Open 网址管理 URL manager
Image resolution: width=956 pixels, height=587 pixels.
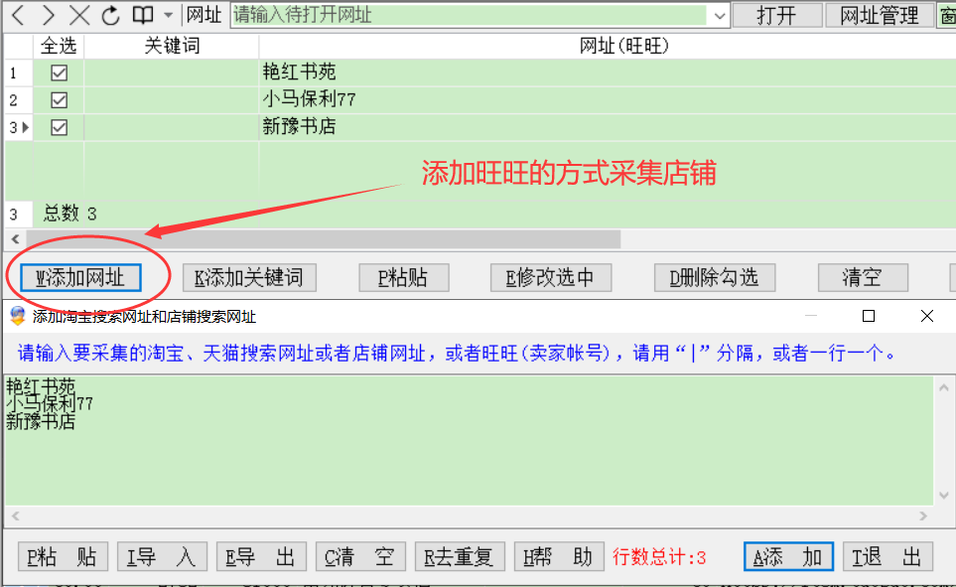tap(879, 15)
